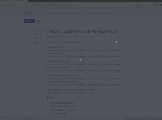
Task: Open the gitlab pipelines/136092382 link
Action: pyautogui.click(x=70, y=93)
